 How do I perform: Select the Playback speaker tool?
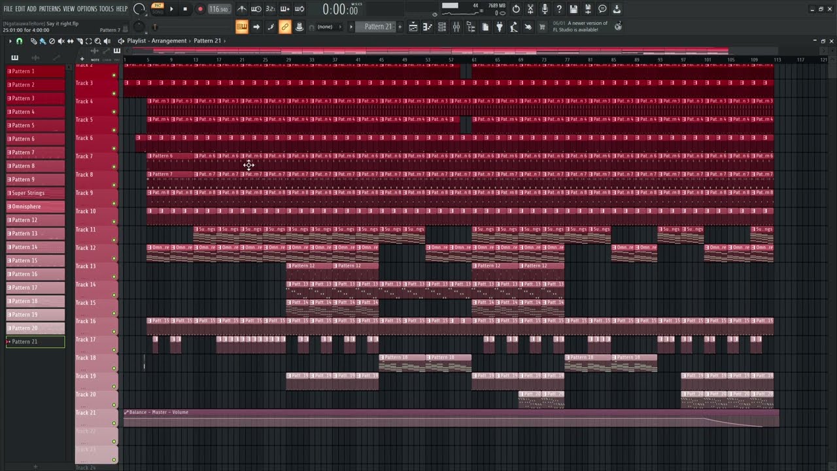pyautogui.click(x=107, y=41)
